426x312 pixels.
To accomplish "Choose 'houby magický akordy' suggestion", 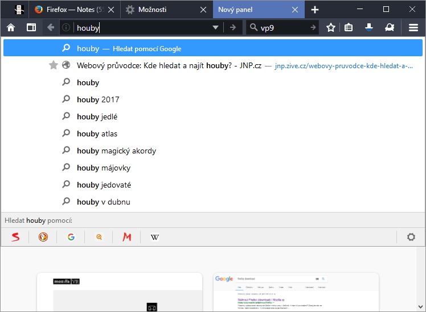I will (213, 151).
